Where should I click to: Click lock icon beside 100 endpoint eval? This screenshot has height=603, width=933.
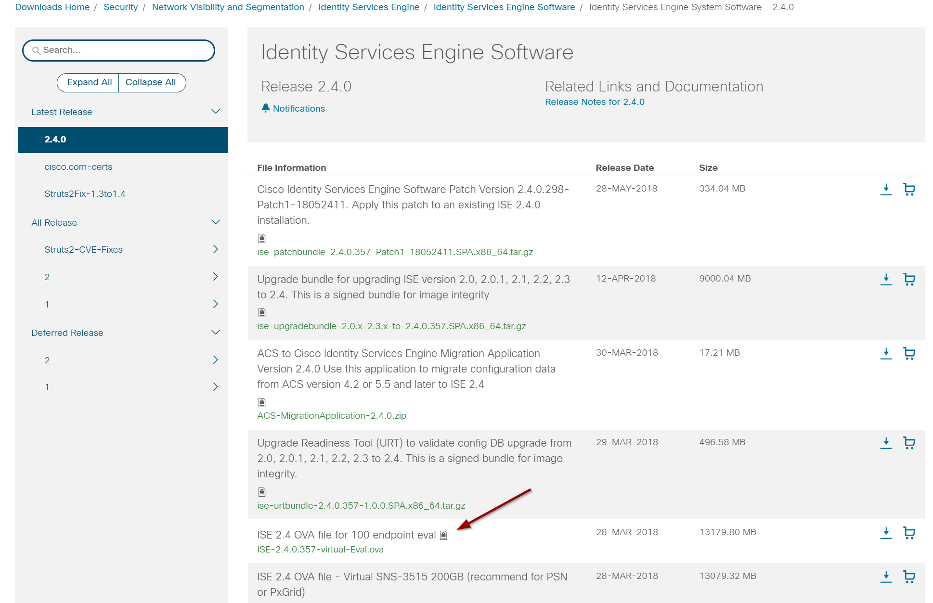click(x=443, y=535)
